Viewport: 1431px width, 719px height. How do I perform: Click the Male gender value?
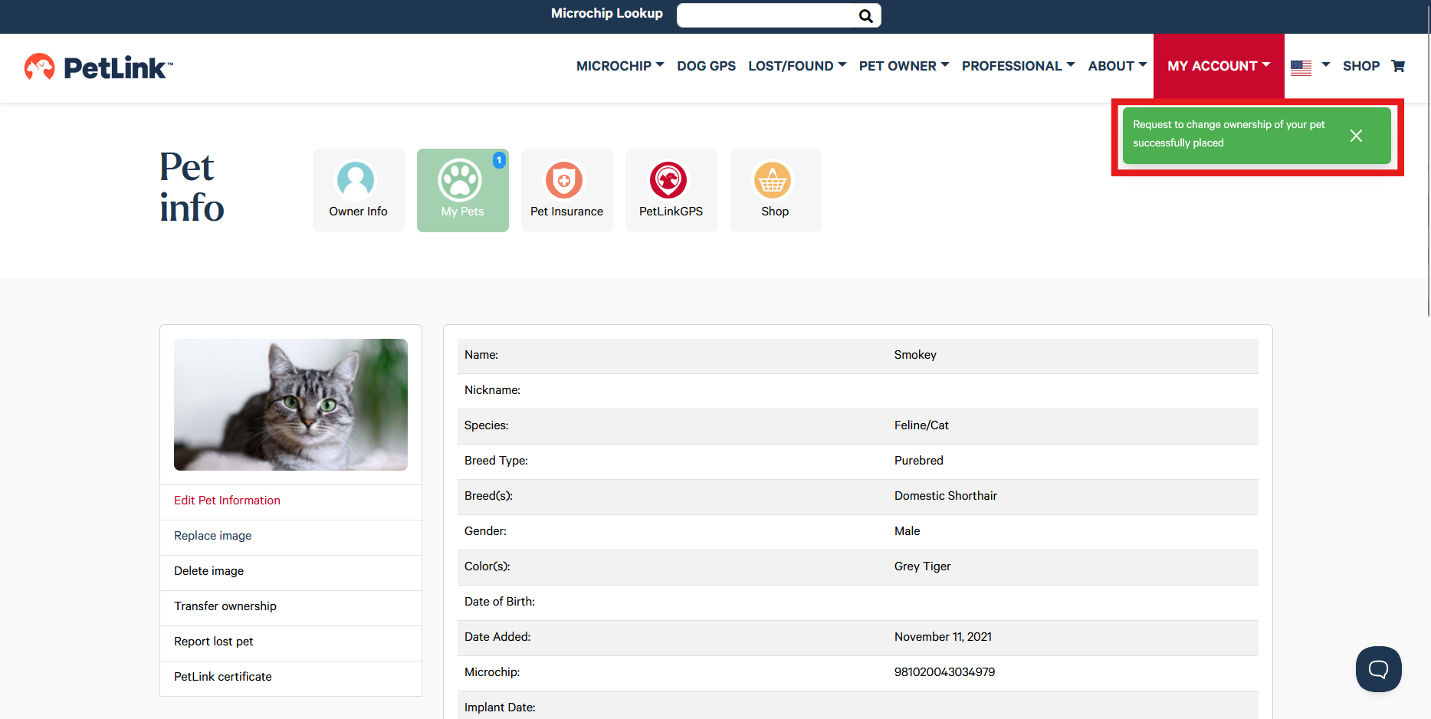coord(907,531)
